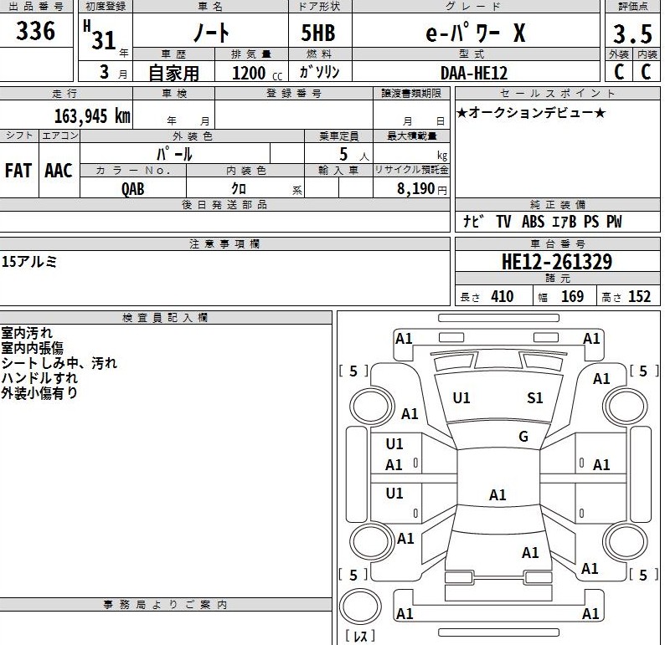Select inspector note ハンドルすれ

39,378
